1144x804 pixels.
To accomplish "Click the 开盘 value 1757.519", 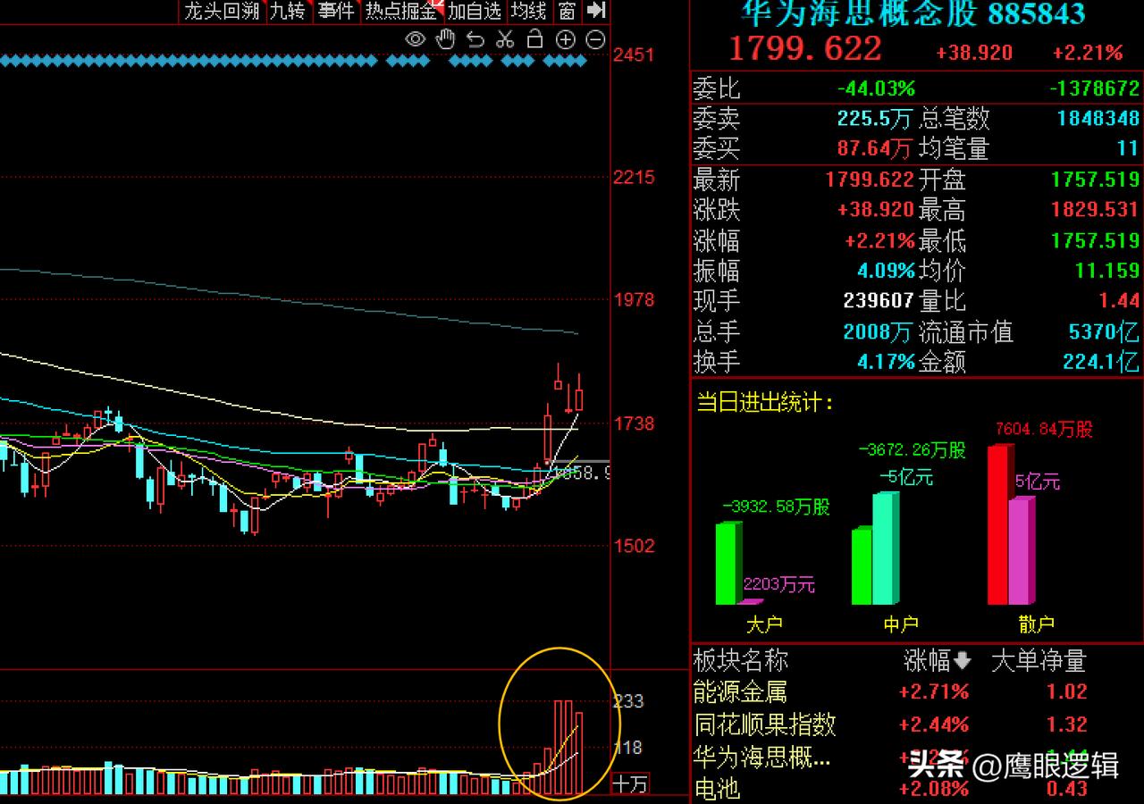I will coord(1095,180).
